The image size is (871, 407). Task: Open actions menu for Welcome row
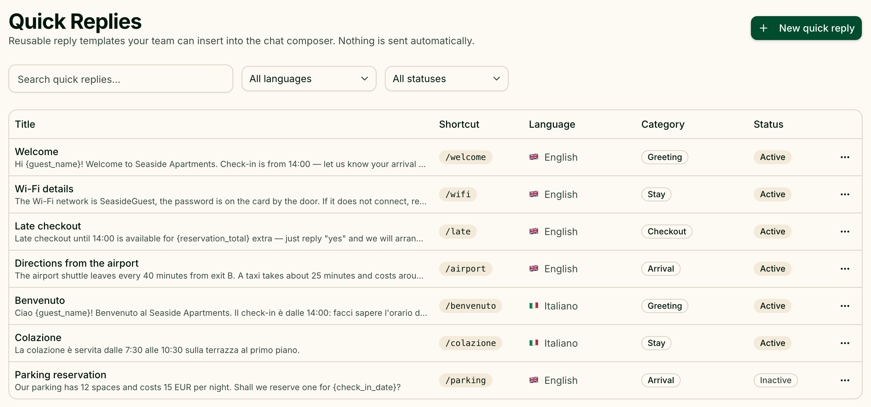point(845,157)
